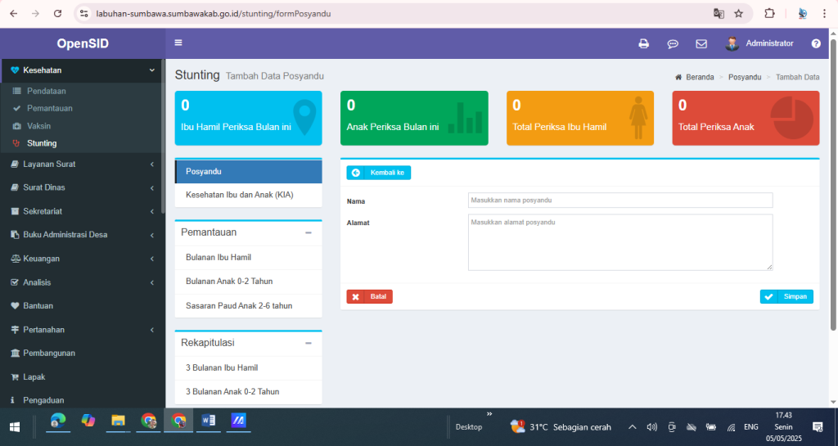The image size is (838, 446).
Task: Click the Simpan save button
Action: [x=786, y=297]
